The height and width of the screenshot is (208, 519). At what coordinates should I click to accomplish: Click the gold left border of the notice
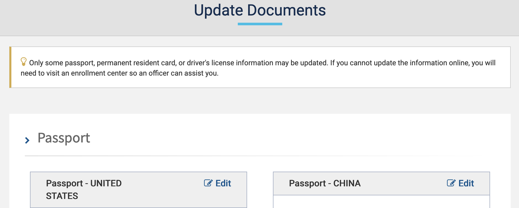tap(10, 67)
